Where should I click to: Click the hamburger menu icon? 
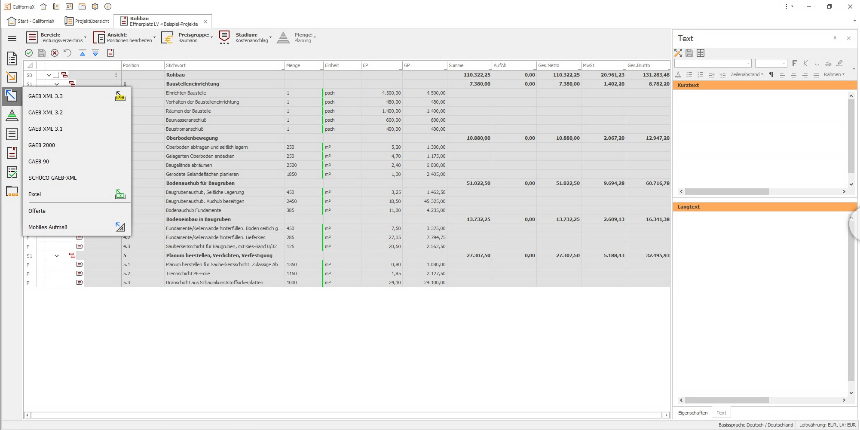12,38
